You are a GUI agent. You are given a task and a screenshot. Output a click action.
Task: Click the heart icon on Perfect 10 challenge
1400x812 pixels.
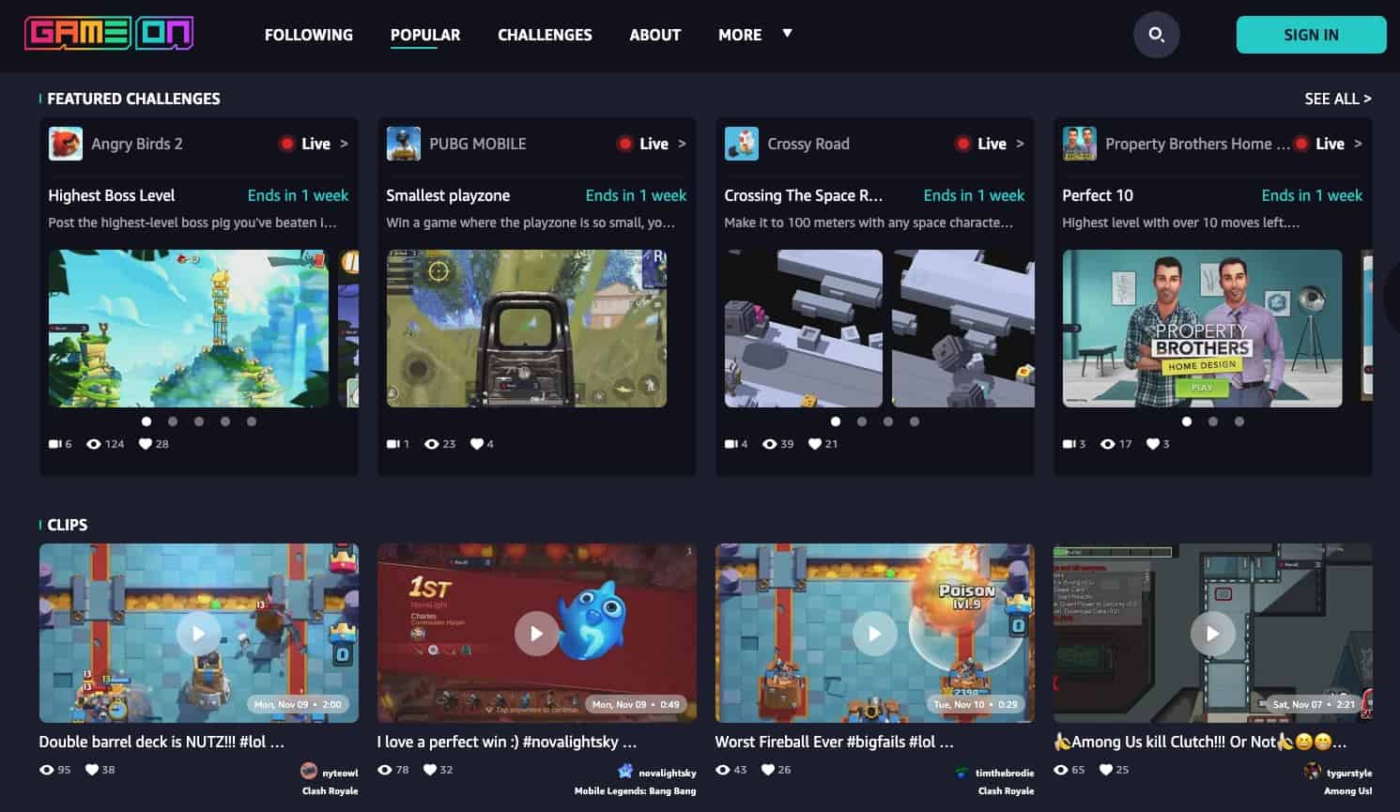[1152, 444]
